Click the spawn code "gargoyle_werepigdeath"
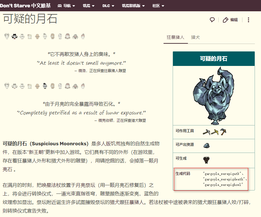The width and height of the screenshot is (261, 217). point(224,179)
